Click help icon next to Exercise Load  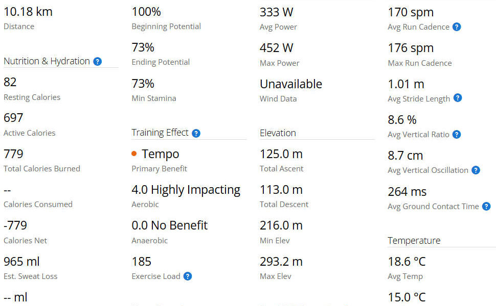(188, 276)
